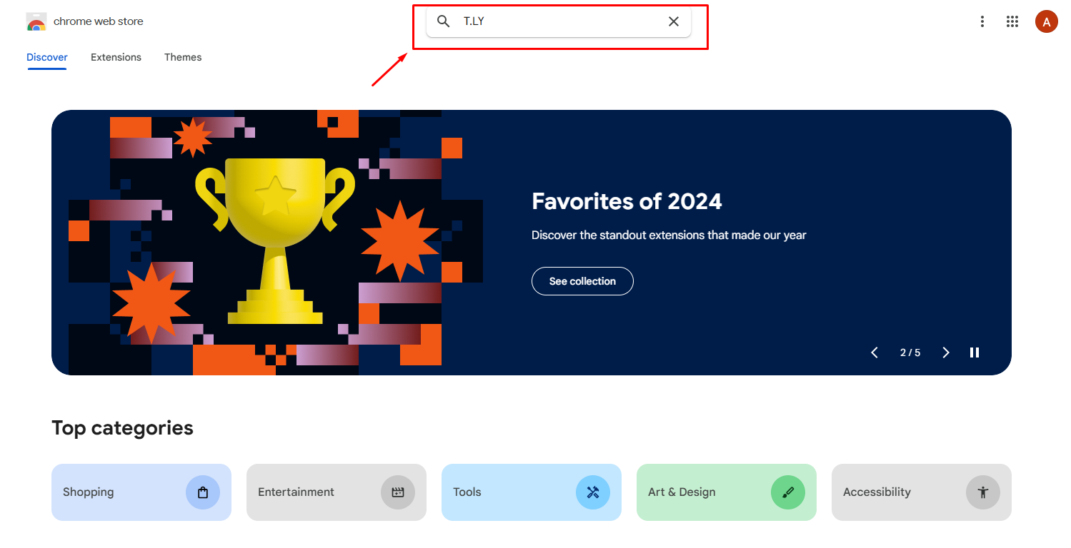The height and width of the screenshot is (548, 1071).
Task: Switch to the Extensions tab
Action: pos(116,57)
